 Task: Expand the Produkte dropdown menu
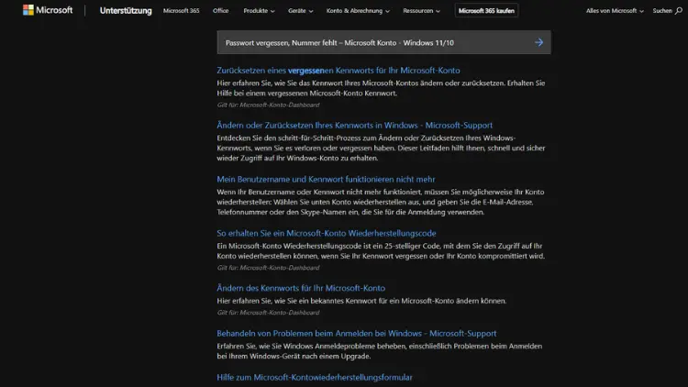coord(259,10)
